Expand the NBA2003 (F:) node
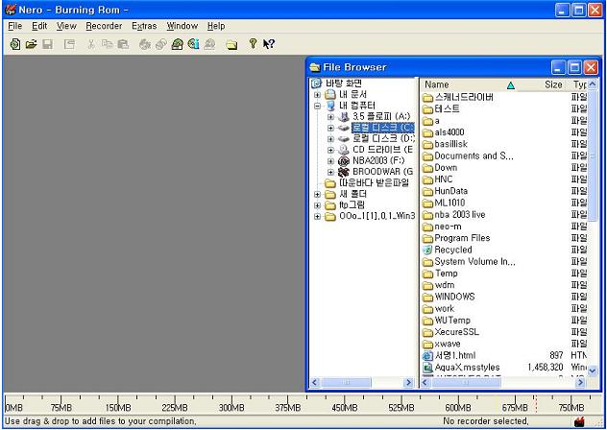 pos(330,161)
